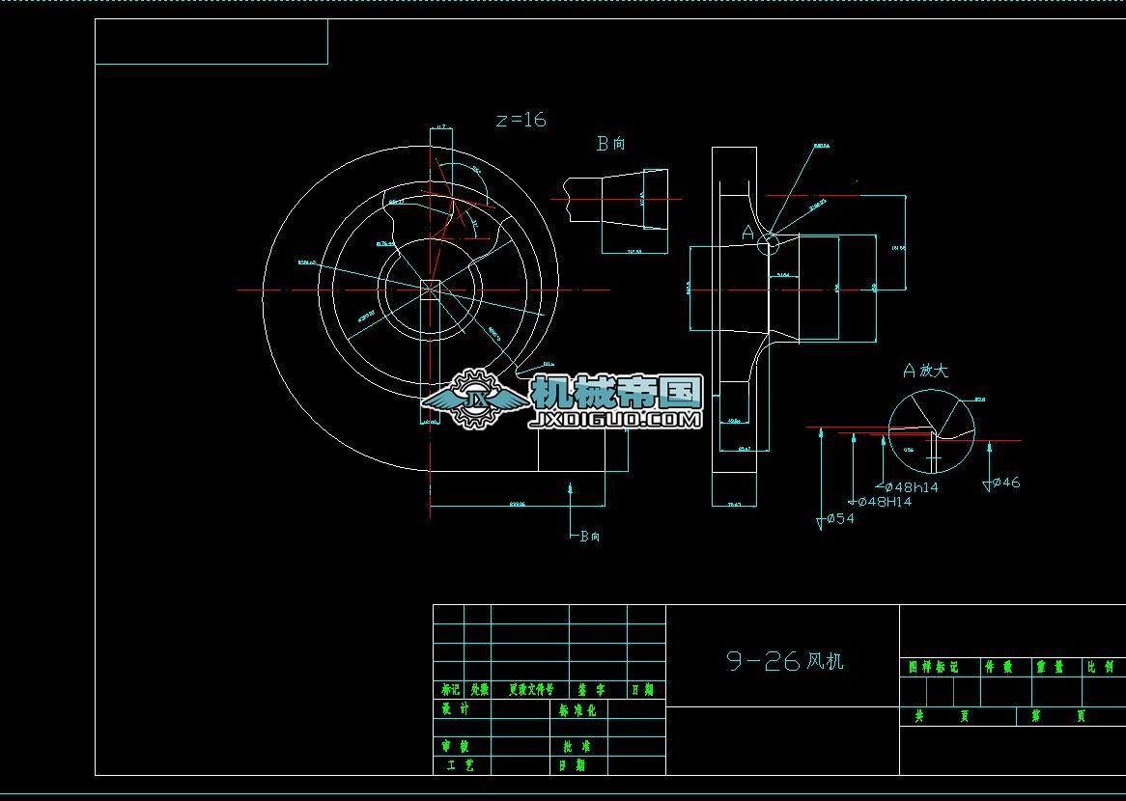Select the z=16 tooth count annotation
Image resolution: width=1126 pixels, height=801 pixels.
tap(520, 120)
